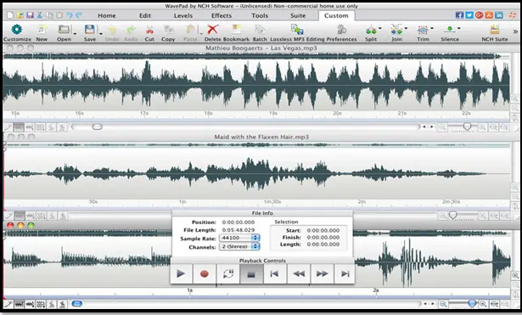Expand the Save button dropdown arrow

(x=100, y=34)
